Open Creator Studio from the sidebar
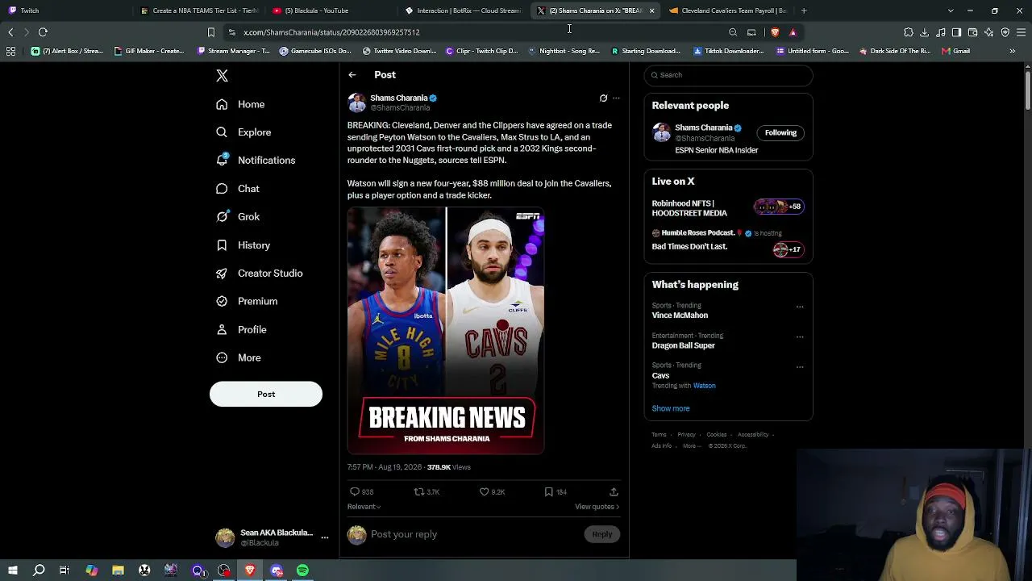This screenshot has height=581, width=1032. (259, 273)
